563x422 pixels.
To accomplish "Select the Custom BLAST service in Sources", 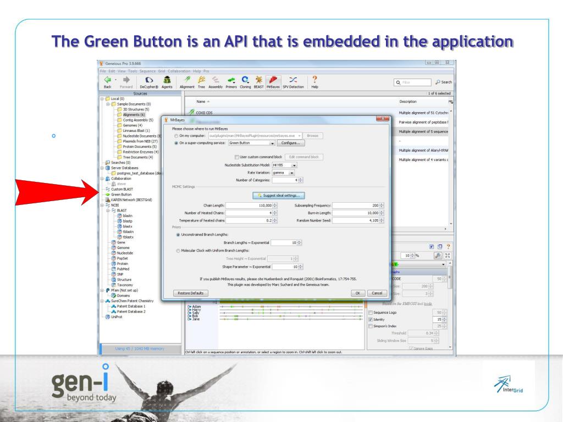I will point(122,189).
